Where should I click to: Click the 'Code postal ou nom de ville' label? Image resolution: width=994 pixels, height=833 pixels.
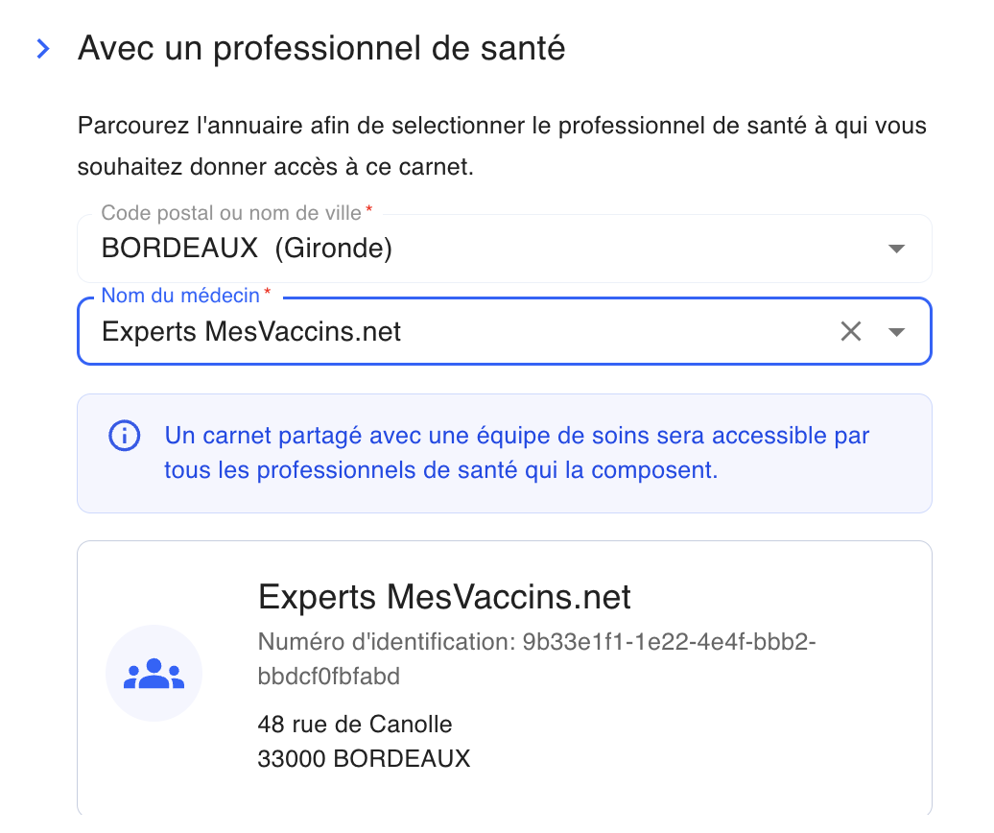tap(231, 213)
